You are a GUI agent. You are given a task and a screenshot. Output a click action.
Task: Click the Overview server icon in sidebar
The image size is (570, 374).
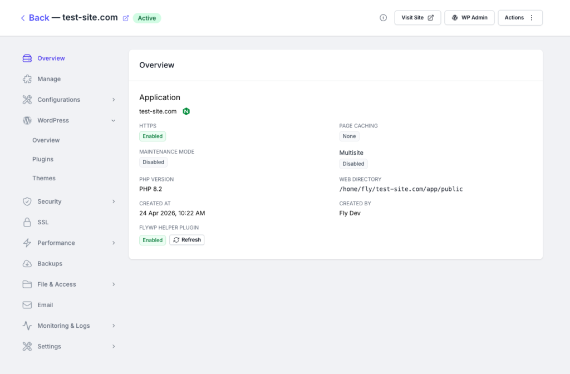[x=27, y=58]
